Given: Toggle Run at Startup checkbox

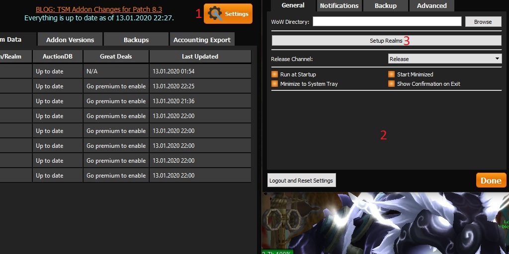Looking at the screenshot, I should 274,74.
